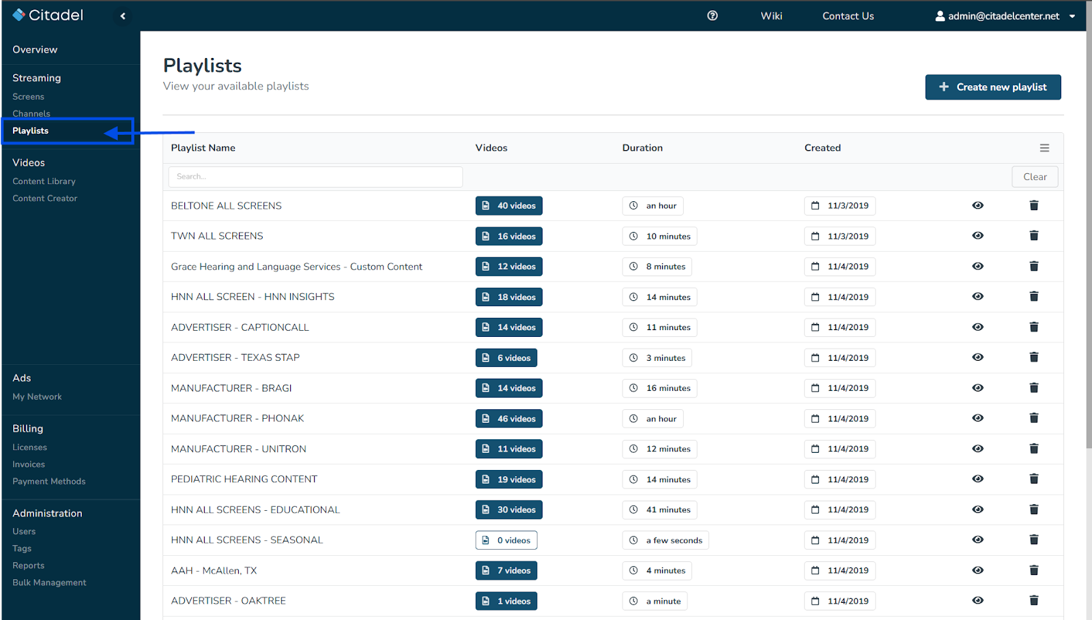Delete MANUFACTURER - BRAGI playlist
The width and height of the screenshot is (1092, 620).
click(1034, 388)
